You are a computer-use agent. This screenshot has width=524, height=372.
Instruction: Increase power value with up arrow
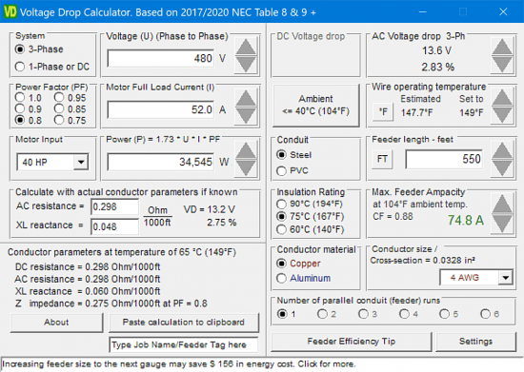coord(246,150)
